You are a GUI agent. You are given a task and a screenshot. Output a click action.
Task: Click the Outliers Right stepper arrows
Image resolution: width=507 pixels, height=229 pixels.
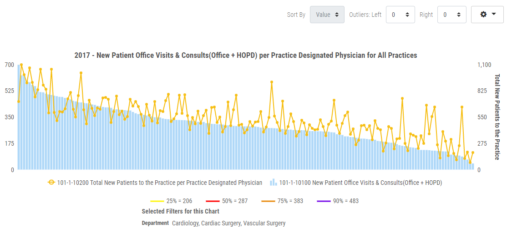(x=459, y=15)
